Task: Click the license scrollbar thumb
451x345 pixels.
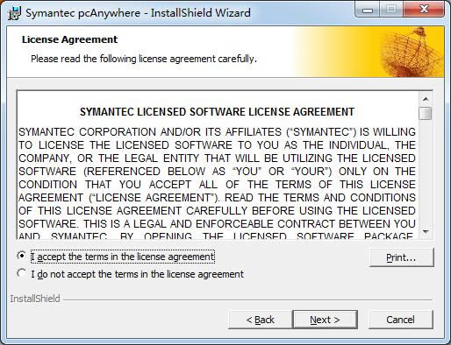Action: (x=426, y=113)
